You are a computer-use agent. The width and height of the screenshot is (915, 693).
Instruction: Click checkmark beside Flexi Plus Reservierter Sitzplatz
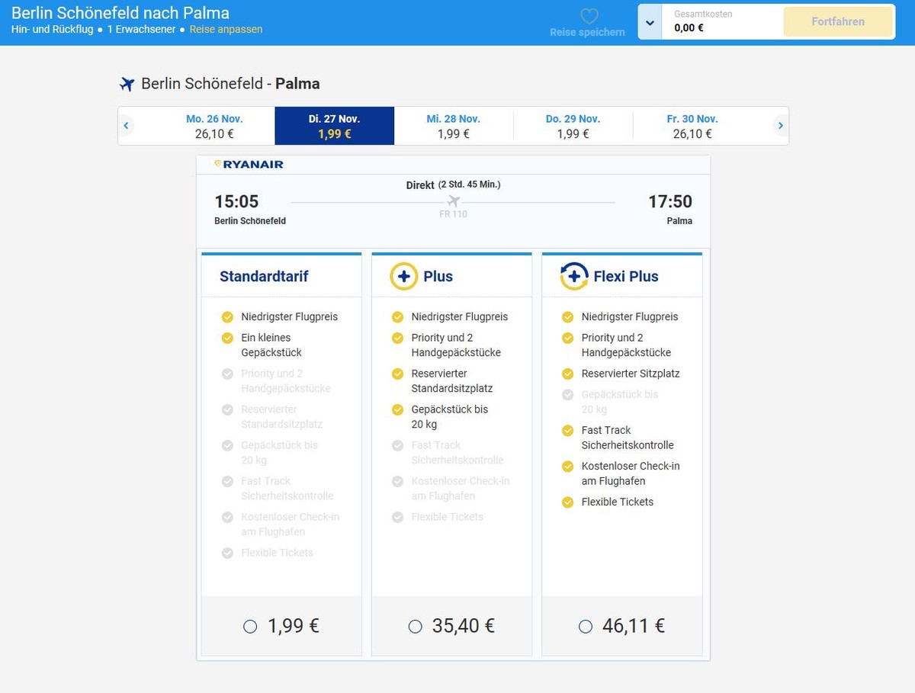coord(567,374)
